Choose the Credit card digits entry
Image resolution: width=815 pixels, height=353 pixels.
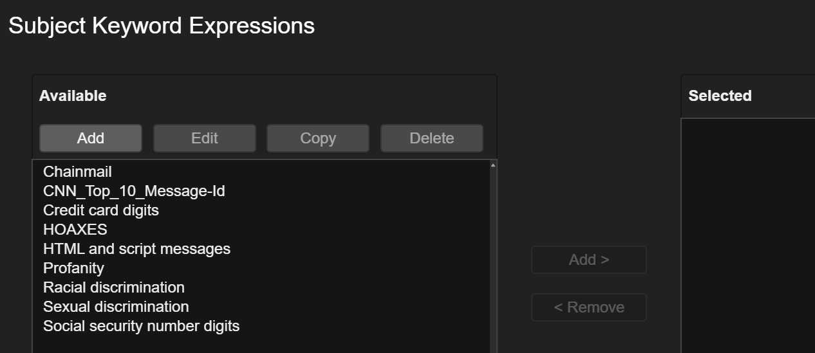[x=101, y=210]
